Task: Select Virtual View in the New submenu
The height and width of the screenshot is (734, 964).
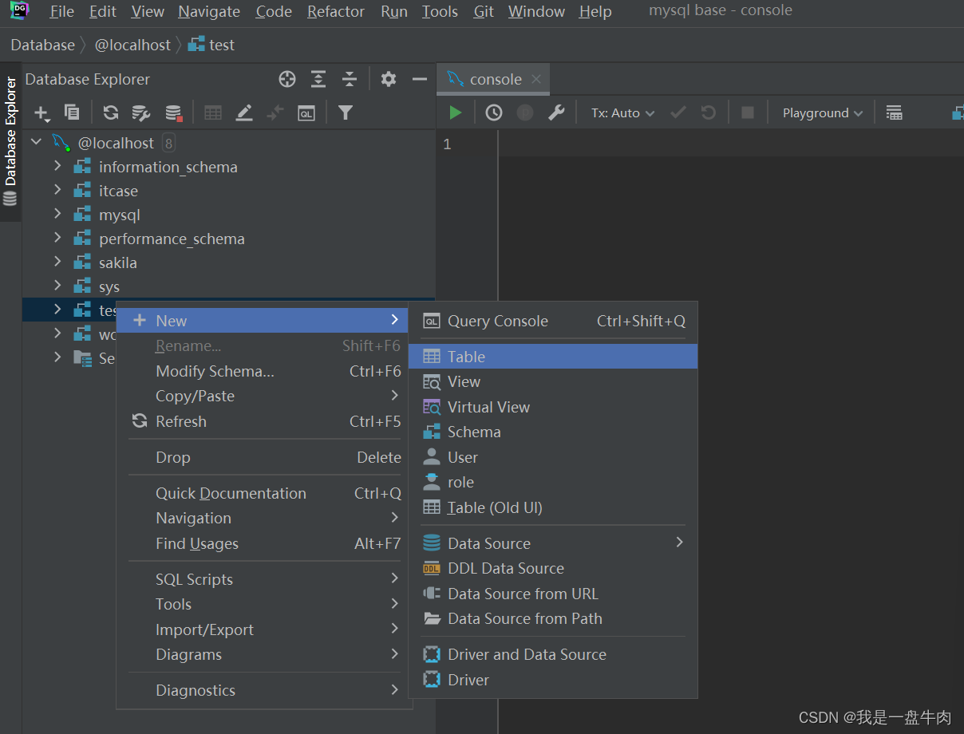Action: coord(553,407)
